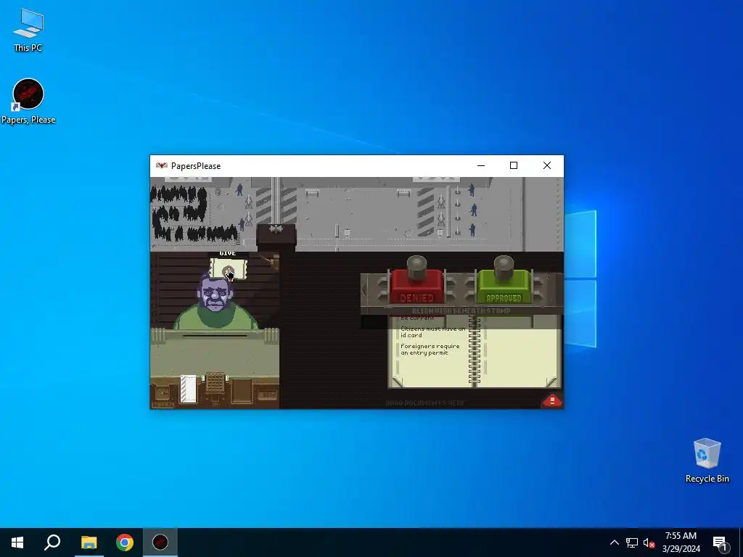Open File Explorer from the taskbar
Image resolution: width=743 pixels, height=557 pixels.
tap(89, 542)
